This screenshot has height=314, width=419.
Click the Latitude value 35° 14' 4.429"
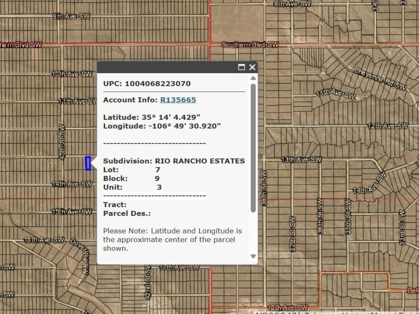(x=171, y=117)
